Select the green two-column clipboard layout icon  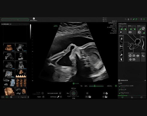pos(7,97)
